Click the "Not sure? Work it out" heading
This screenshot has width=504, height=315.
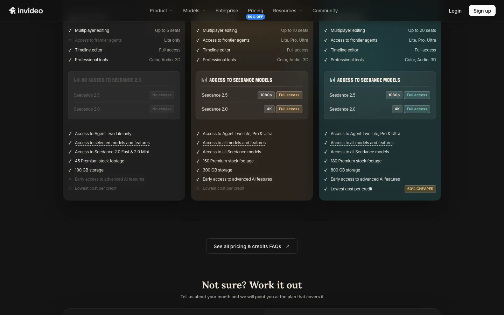coord(252,285)
